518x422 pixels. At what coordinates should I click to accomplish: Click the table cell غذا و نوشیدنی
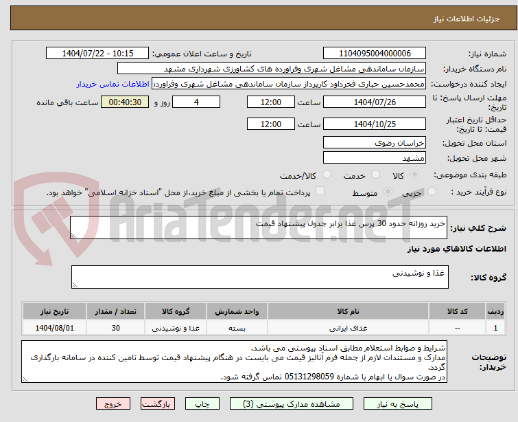(x=176, y=328)
